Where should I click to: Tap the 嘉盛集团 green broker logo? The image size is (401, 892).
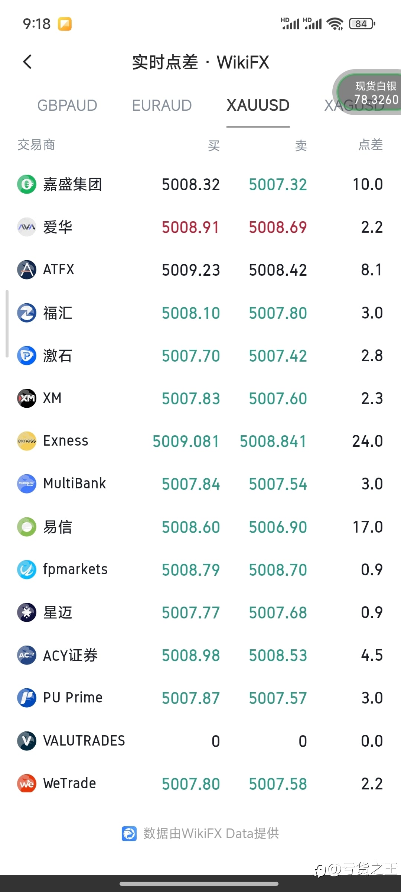27,184
